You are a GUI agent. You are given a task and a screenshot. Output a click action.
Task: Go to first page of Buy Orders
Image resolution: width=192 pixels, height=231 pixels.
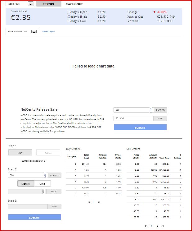[x=89, y=202]
